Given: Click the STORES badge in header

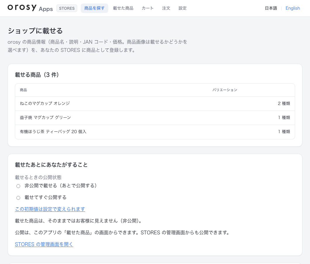Looking at the screenshot, I should 67,8.
